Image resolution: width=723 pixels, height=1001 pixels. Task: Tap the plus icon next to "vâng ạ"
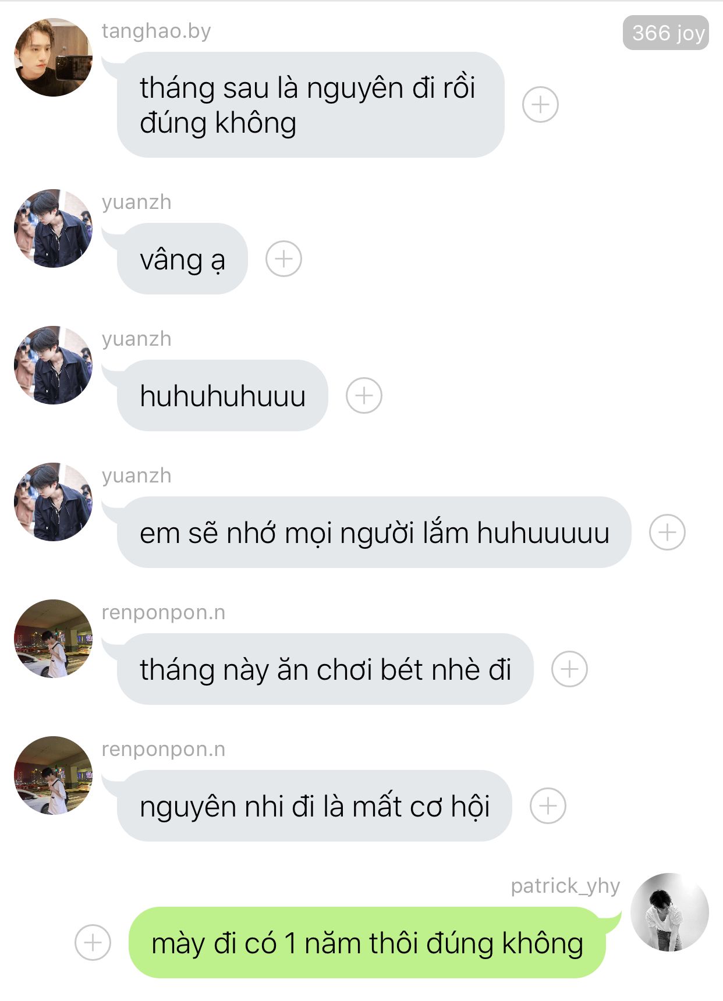283,258
